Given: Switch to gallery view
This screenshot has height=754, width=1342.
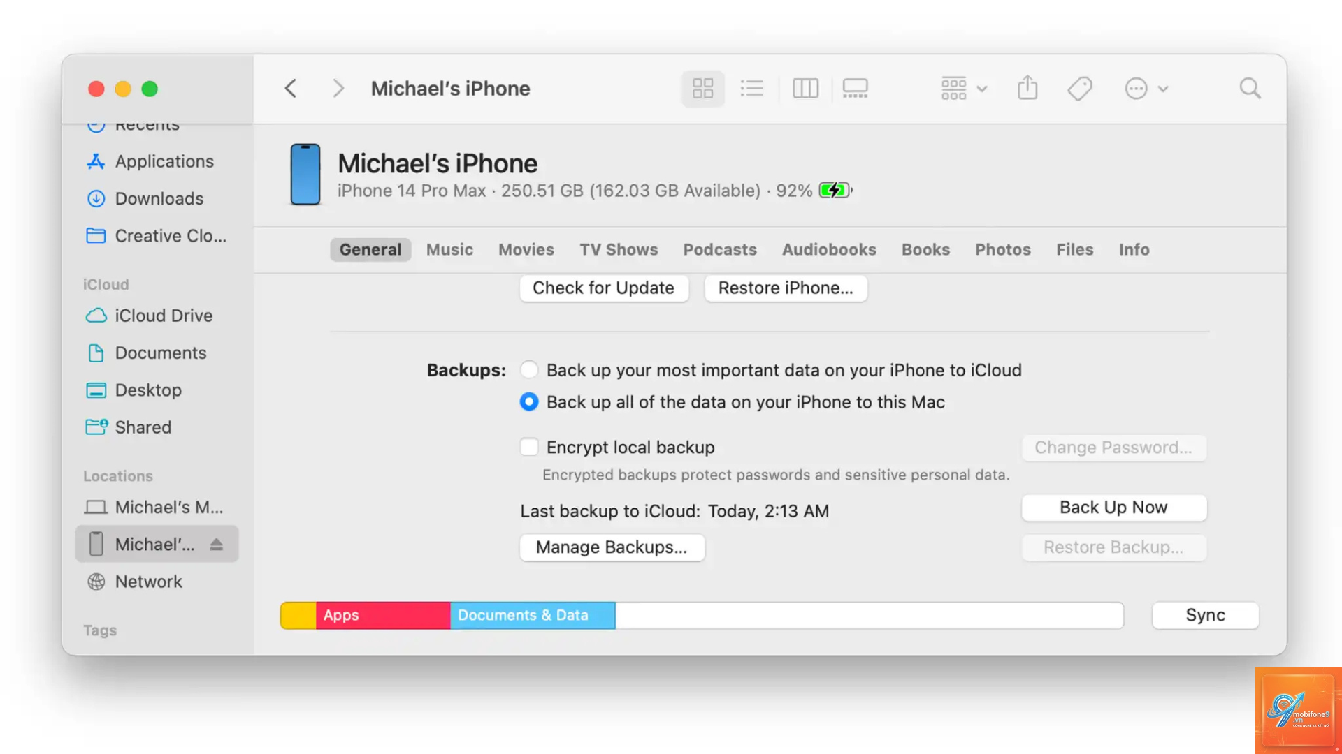Looking at the screenshot, I should pyautogui.click(x=855, y=89).
